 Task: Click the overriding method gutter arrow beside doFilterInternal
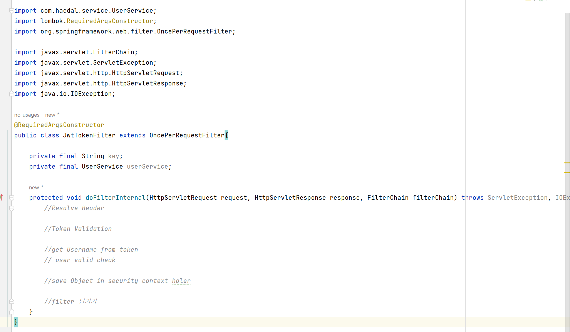(x=2, y=197)
